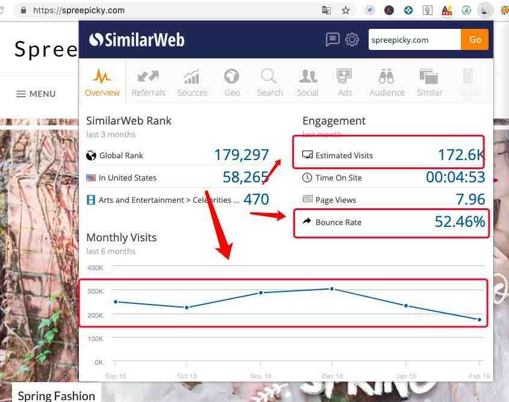
Task: Click the 'Monthly Visits' heading
Action: point(122,238)
